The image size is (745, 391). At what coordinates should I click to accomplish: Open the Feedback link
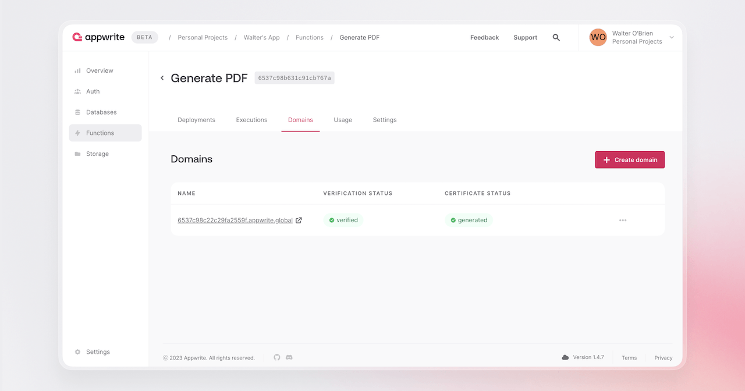(484, 37)
